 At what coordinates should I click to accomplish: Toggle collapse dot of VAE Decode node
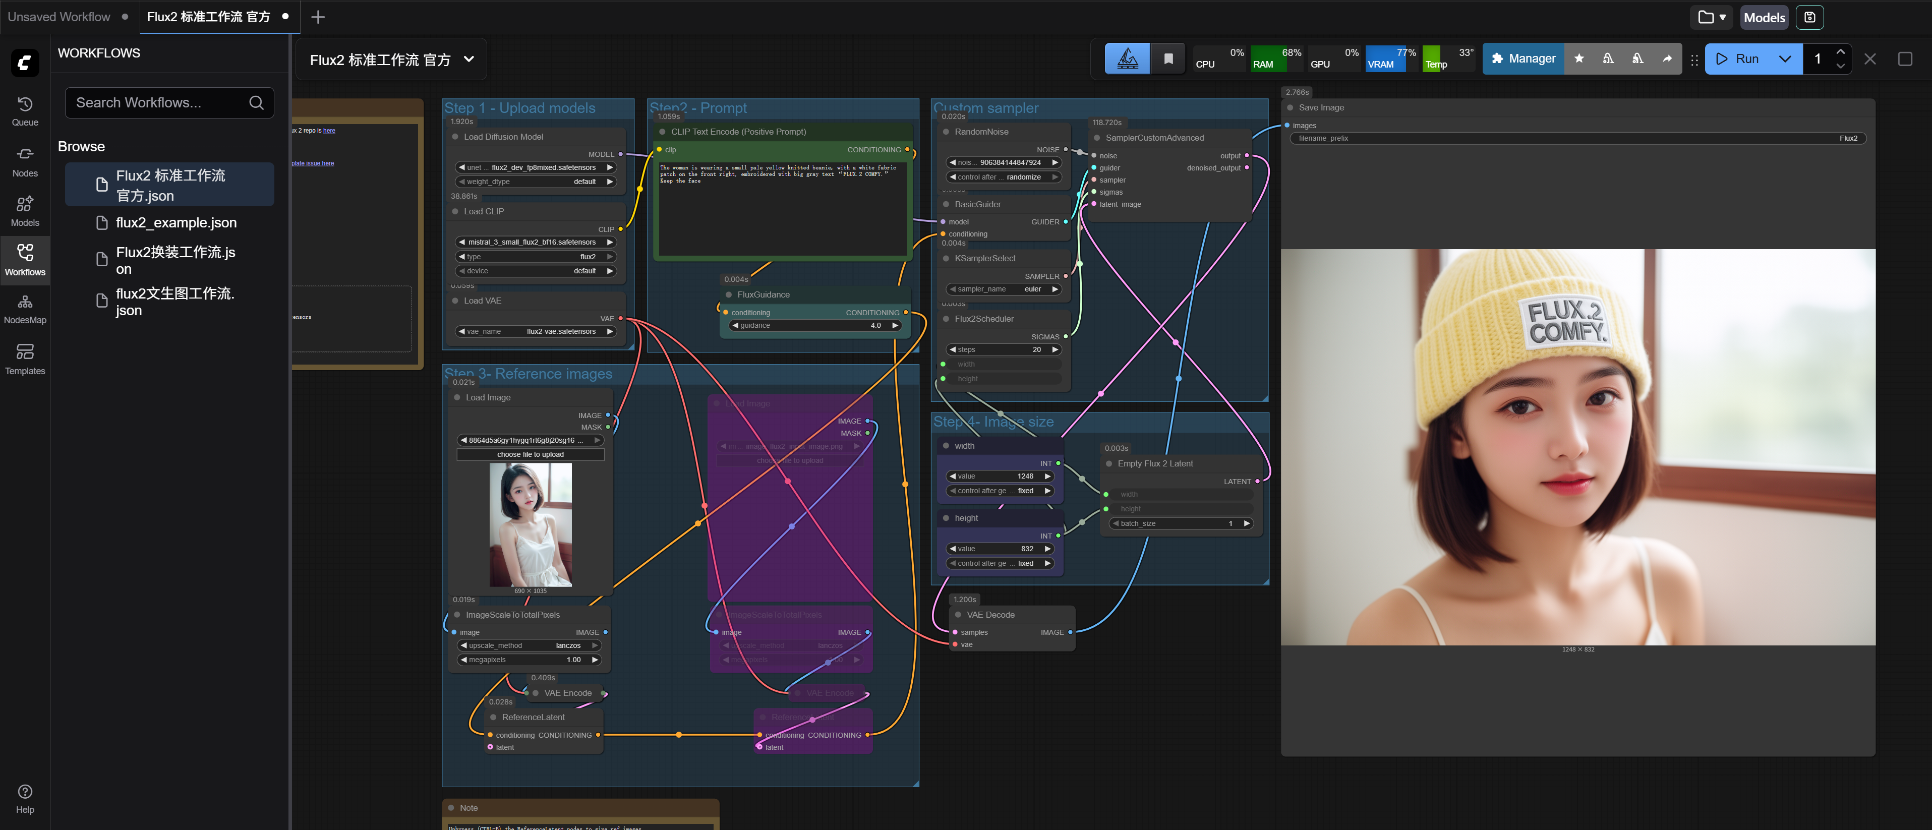[x=958, y=615]
